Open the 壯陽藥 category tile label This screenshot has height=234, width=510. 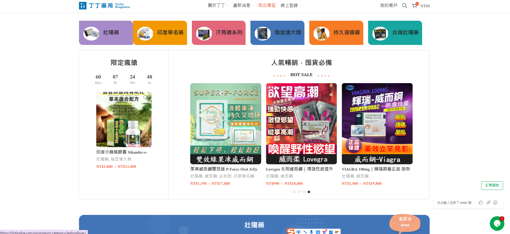pos(111,33)
